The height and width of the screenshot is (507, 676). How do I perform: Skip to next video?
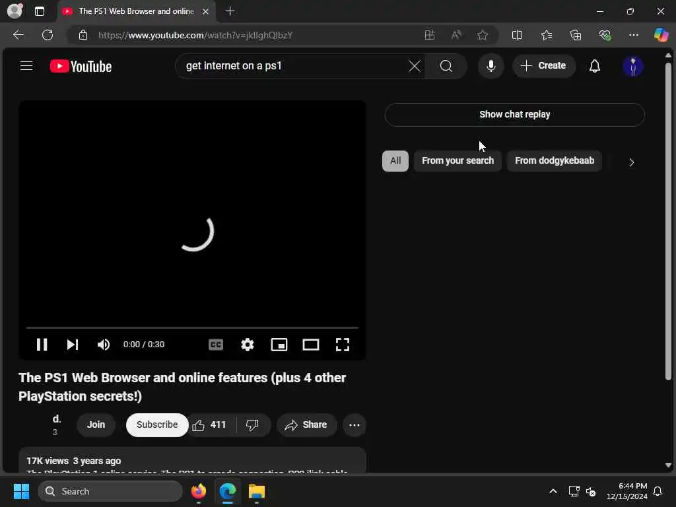[x=73, y=345]
